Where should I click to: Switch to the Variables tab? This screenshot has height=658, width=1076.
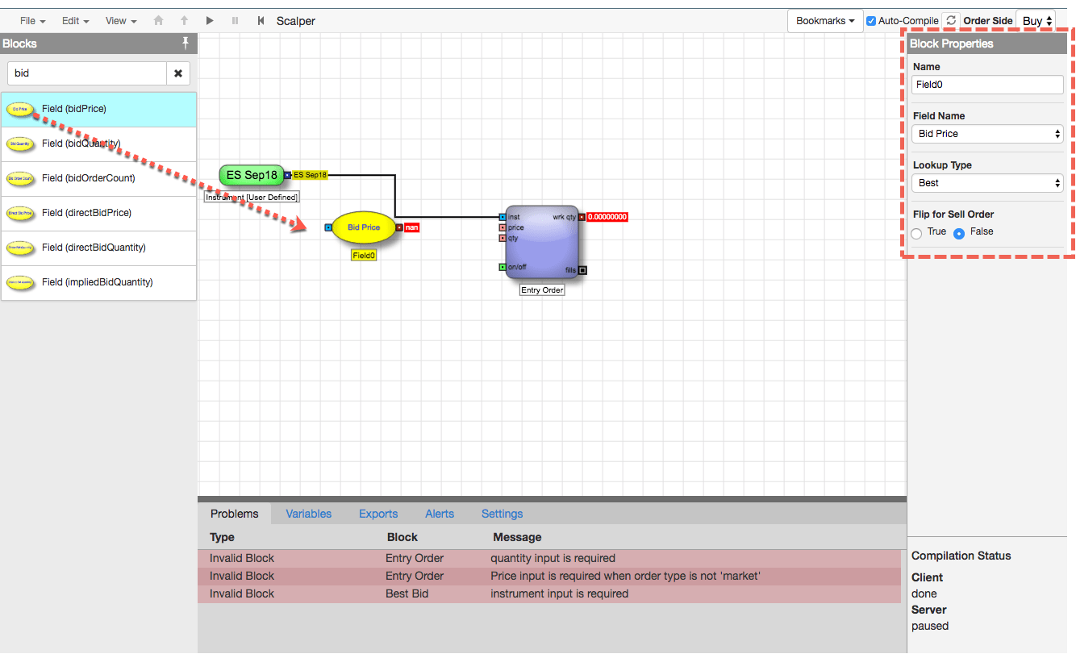[x=309, y=514]
